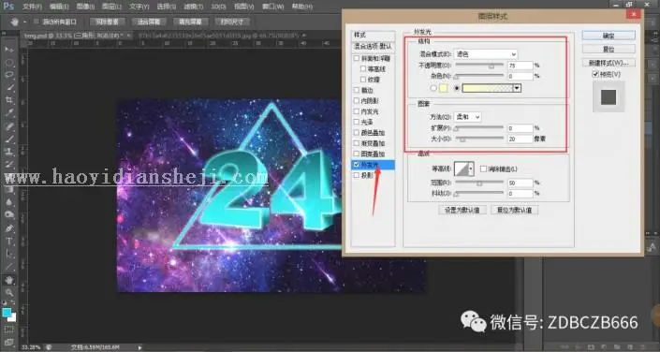The image size is (660, 352).
Task: Open the Technique (方法) dropdown
Action: (x=468, y=117)
